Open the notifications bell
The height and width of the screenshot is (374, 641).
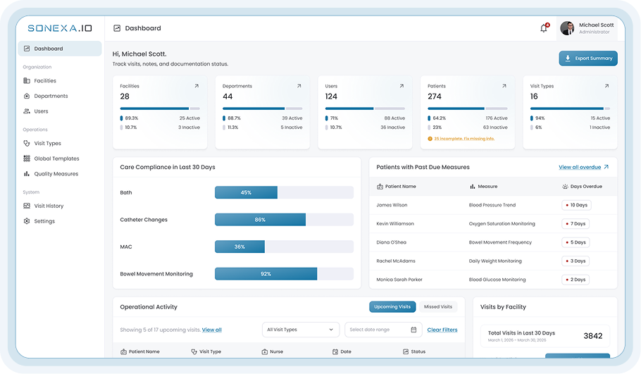[544, 27]
